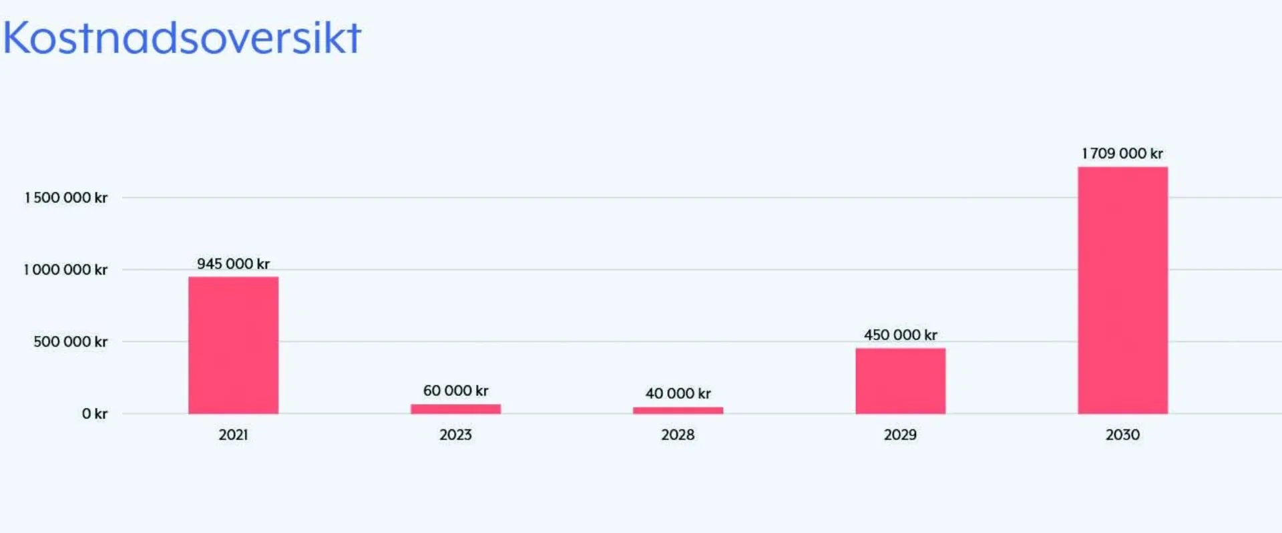Image resolution: width=1282 pixels, height=533 pixels.
Task: Select the 1 709 000 kr value label
Action: 1122,154
